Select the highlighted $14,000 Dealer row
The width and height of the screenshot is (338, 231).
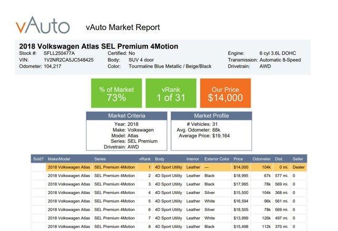pyautogui.click(x=169, y=167)
